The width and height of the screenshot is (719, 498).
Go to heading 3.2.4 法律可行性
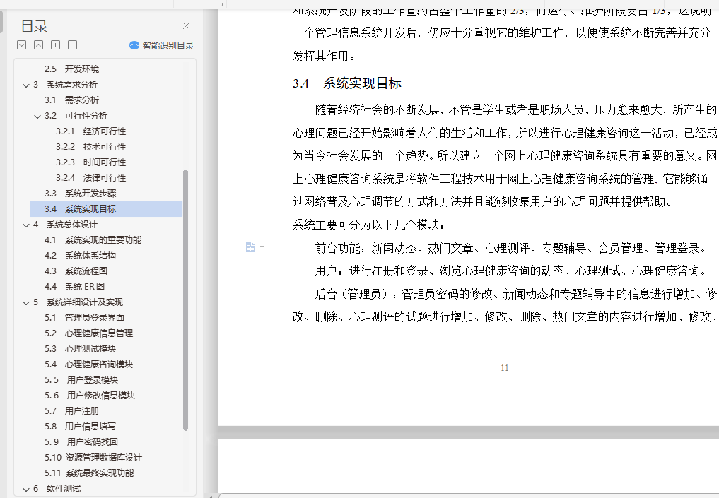click(x=90, y=178)
